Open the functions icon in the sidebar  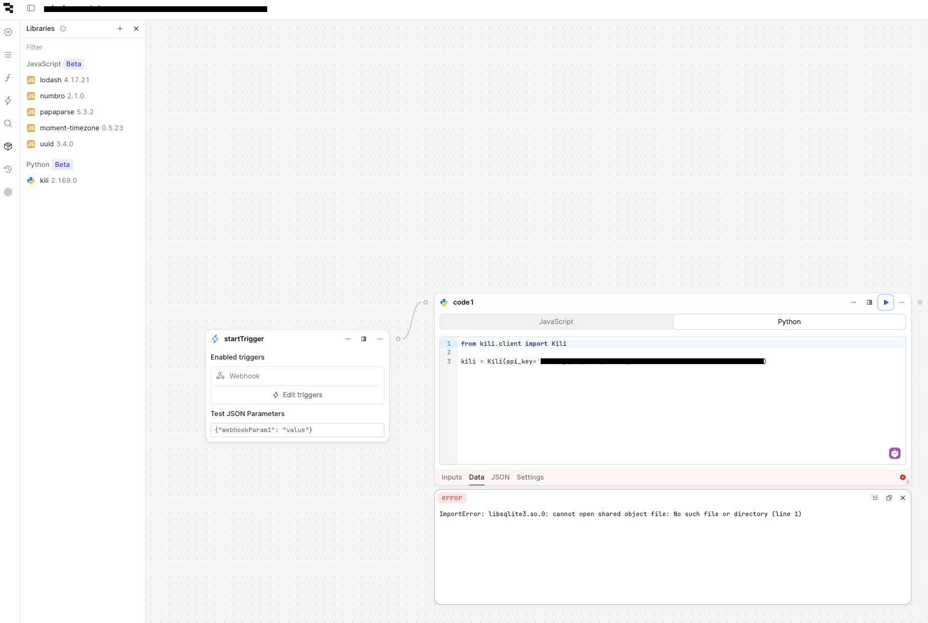(8, 78)
